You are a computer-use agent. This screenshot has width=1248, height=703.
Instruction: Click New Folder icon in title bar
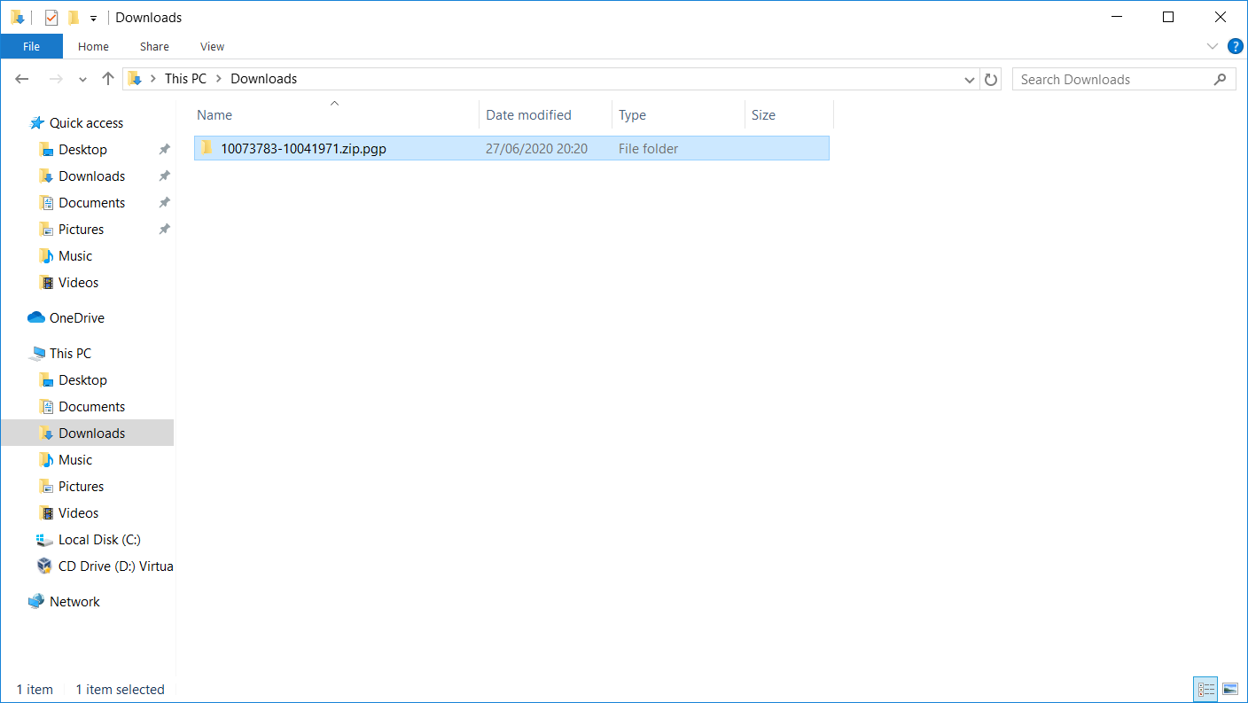(x=74, y=18)
